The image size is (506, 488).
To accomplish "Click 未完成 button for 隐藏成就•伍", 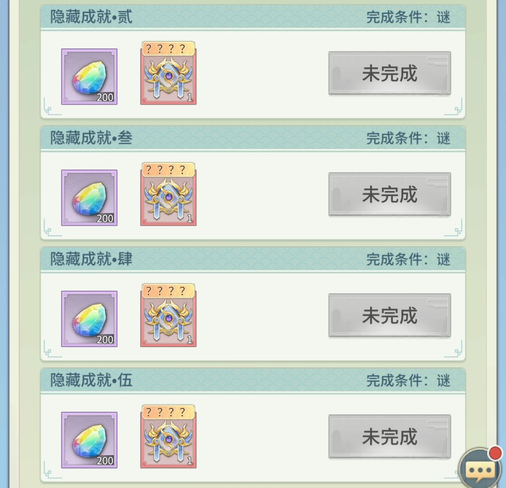I will click(389, 436).
